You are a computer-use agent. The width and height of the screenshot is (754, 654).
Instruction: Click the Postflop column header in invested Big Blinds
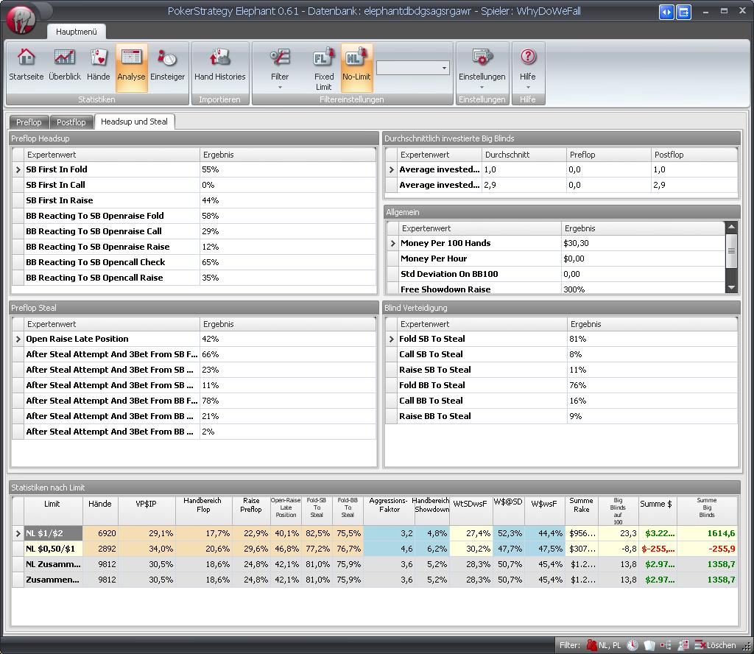click(x=694, y=155)
